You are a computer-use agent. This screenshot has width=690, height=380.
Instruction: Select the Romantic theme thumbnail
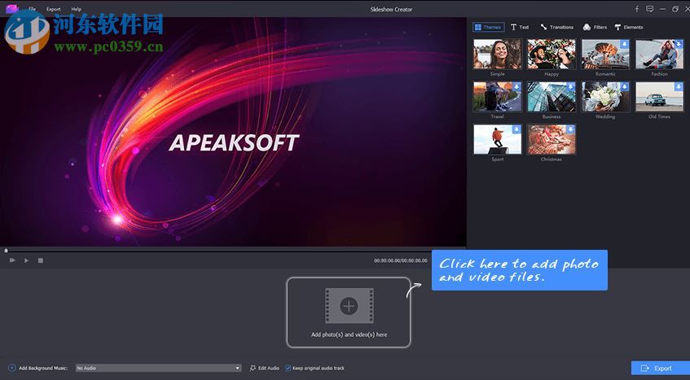[x=605, y=54]
